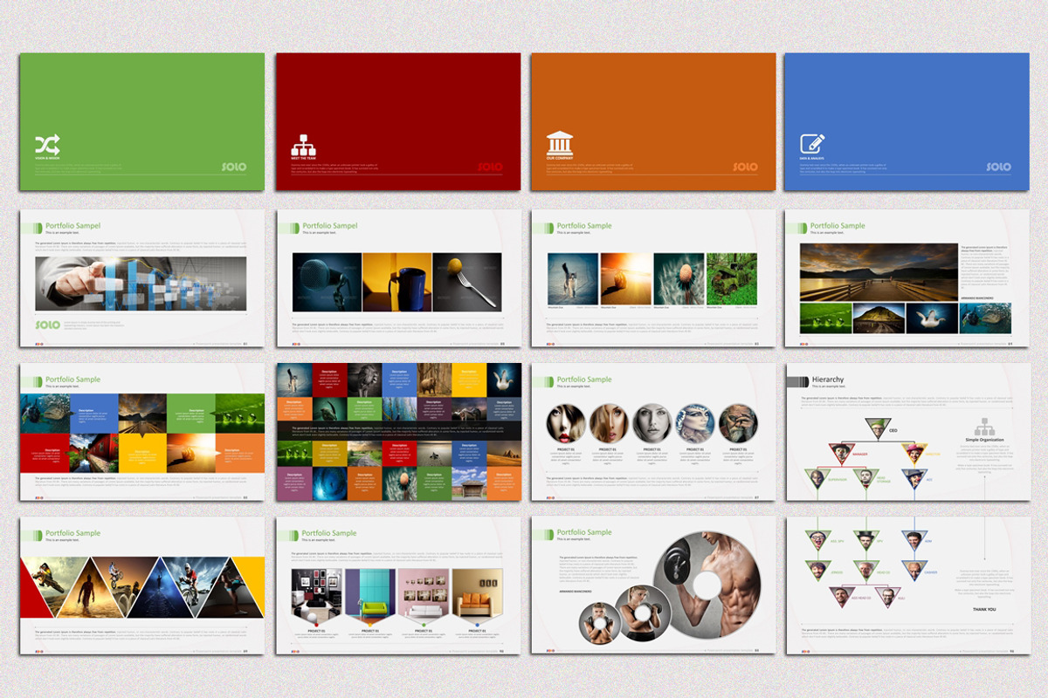
Task: Click the Portfolio Sample title above bodybuilder
Action: [x=584, y=532]
